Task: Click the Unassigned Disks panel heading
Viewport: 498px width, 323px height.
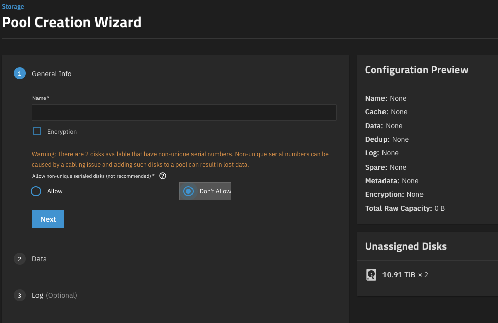Action: [406, 247]
